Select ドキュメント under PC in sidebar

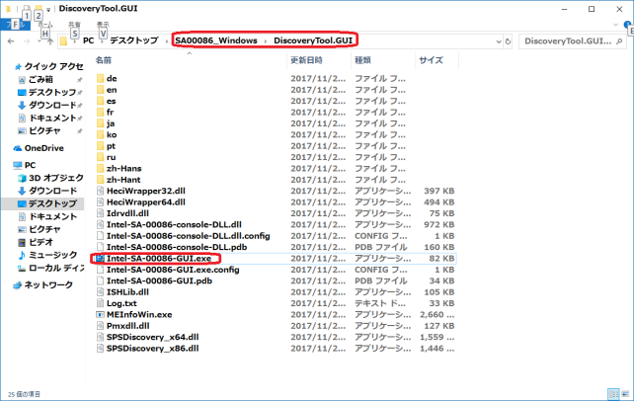(53, 216)
